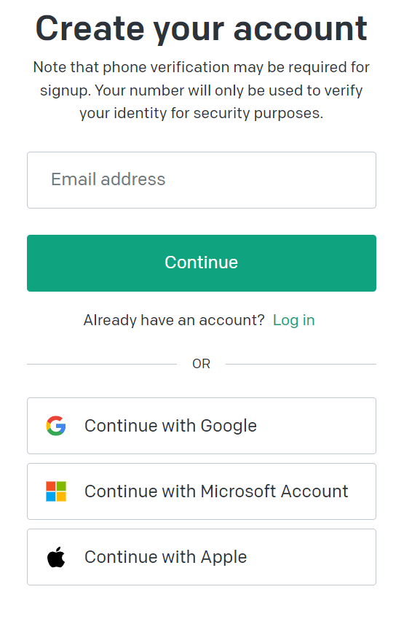The height and width of the screenshot is (619, 420).
Task: Select the Continue with Google text
Action: coord(170,426)
